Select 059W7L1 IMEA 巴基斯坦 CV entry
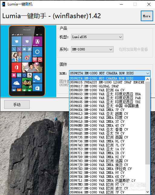 tap(107, 180)
